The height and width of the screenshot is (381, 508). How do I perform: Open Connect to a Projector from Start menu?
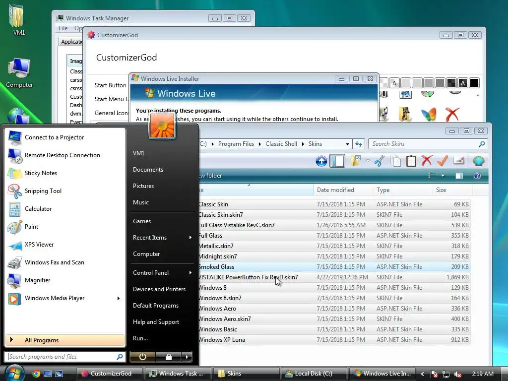pyautogui.click(x=65, y=137)
